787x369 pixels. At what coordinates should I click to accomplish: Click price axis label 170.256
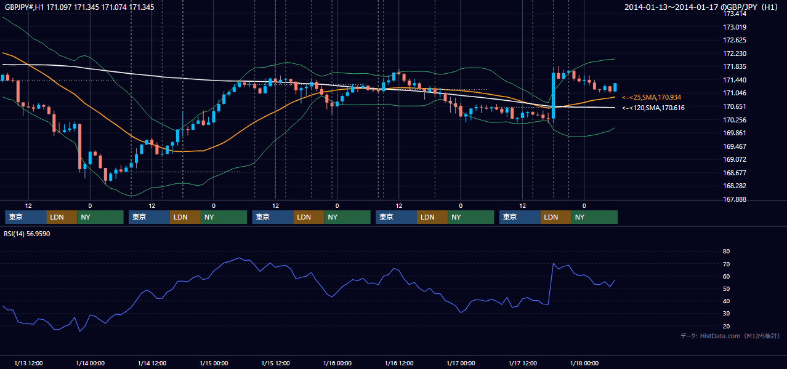coord(734,120)
